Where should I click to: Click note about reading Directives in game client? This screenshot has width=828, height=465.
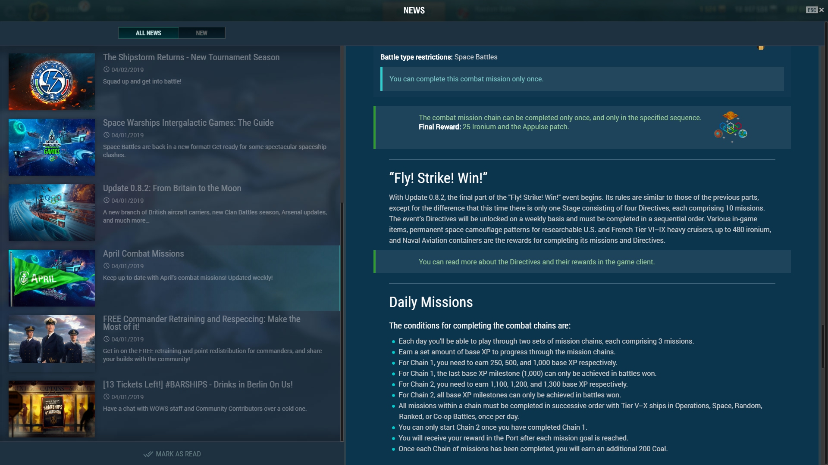[x=582, y=262]
